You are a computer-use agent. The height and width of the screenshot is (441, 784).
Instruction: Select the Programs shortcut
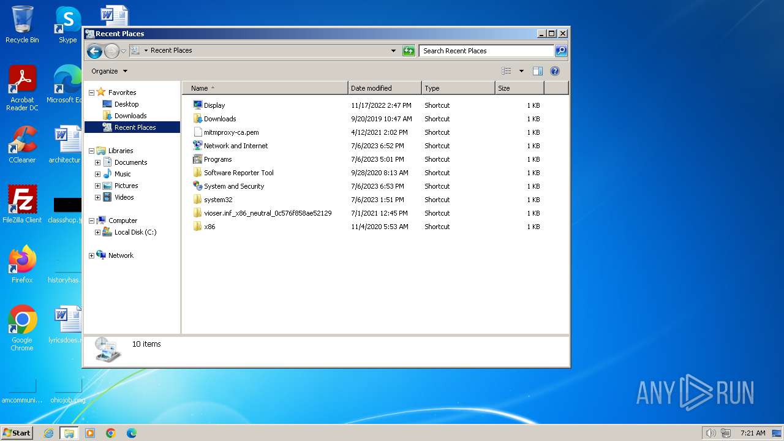click(x=217, y=159)
